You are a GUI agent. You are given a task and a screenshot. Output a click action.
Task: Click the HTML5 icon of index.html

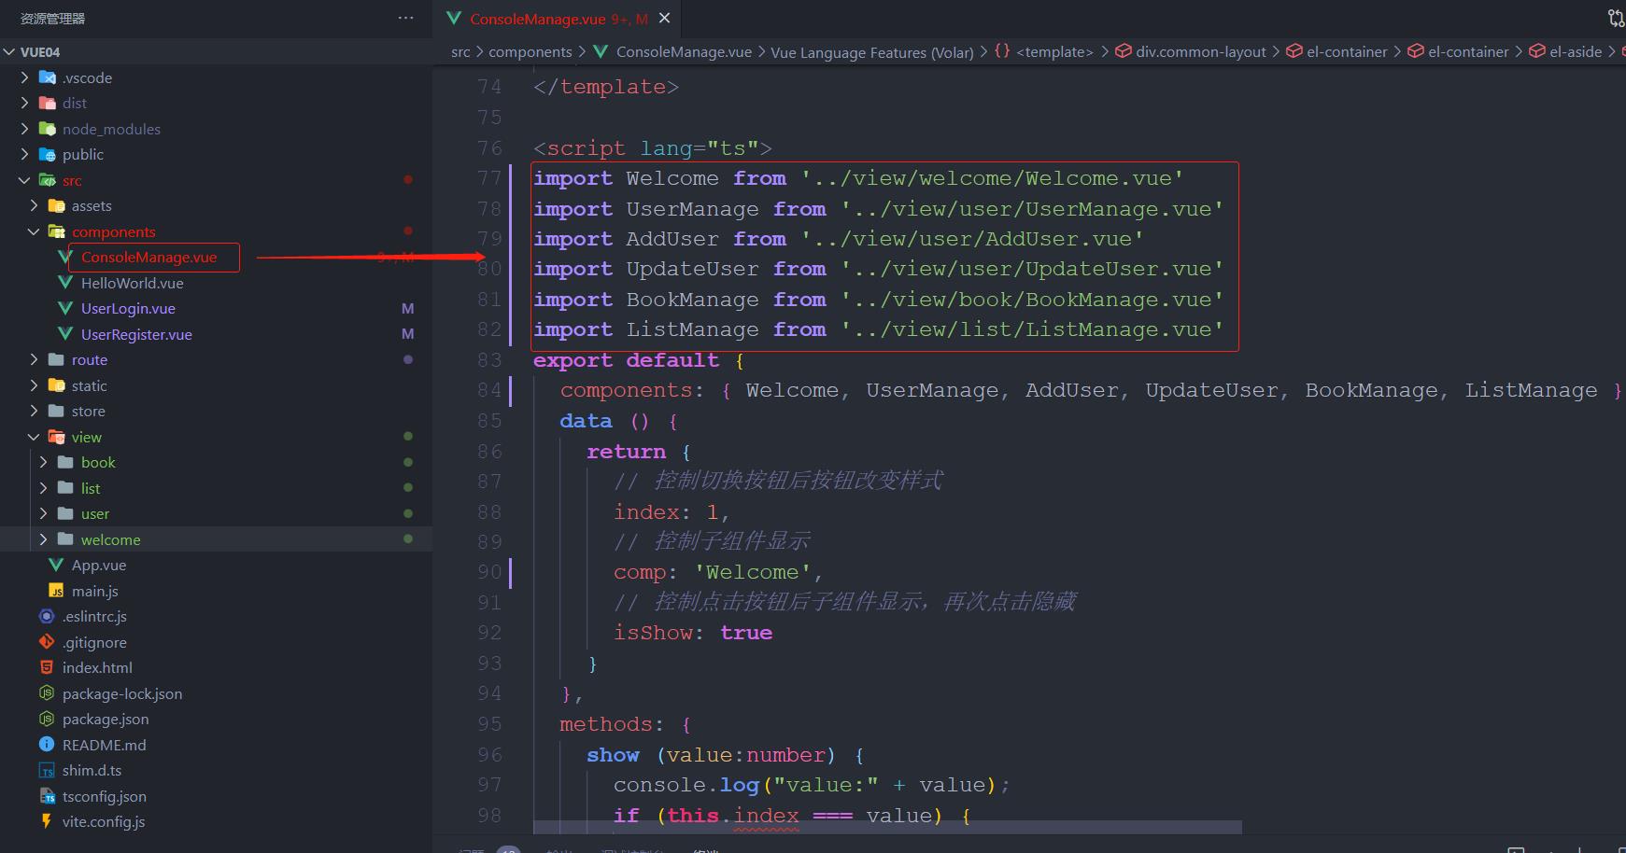coord(47,667)
